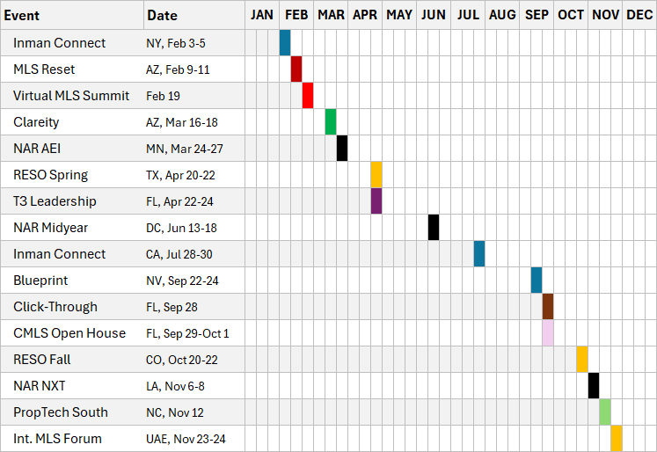Select the dark red MLS Reset bar
Image resolution: width=657 pixels, height=452 pixels.
tap(296, 69)
